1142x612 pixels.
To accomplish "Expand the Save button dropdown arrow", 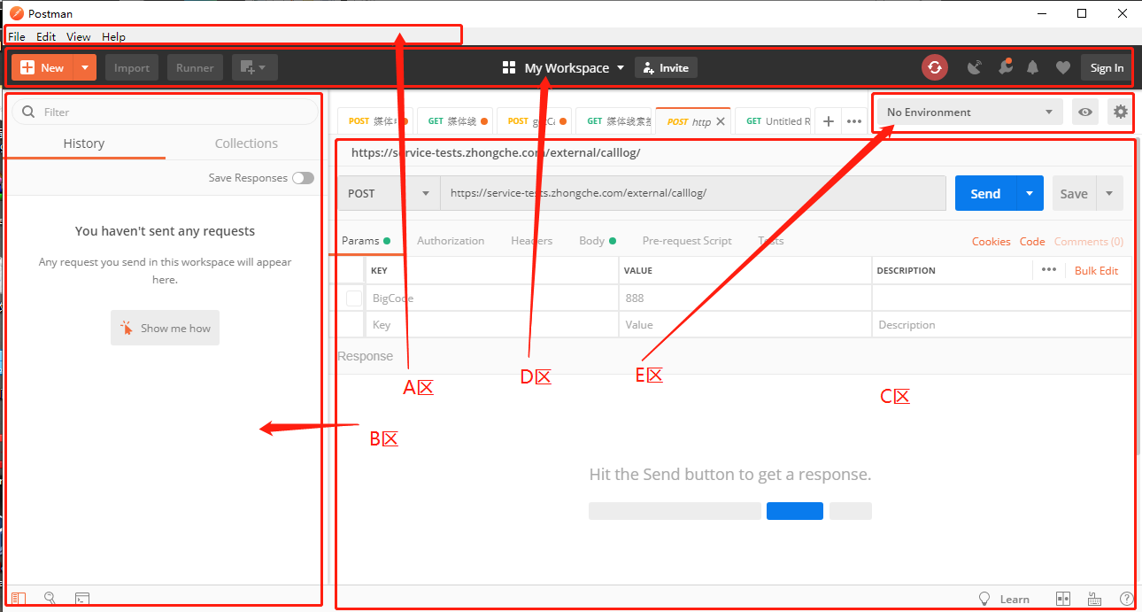I will tap(1110, 193).
